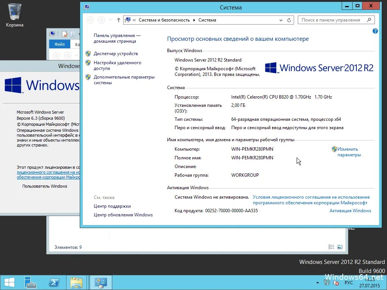Screen dimensions: 387x290
Task: Click the System window title bar icon
Action: pos(87,7)
